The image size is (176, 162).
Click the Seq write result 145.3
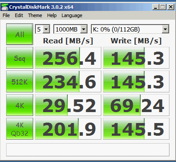pos(136,58)
